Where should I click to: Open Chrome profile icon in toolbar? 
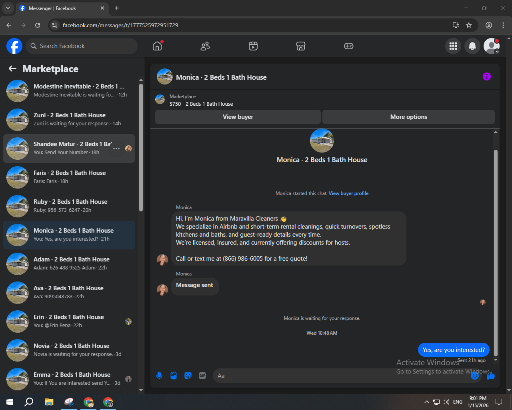click(489, 25)
